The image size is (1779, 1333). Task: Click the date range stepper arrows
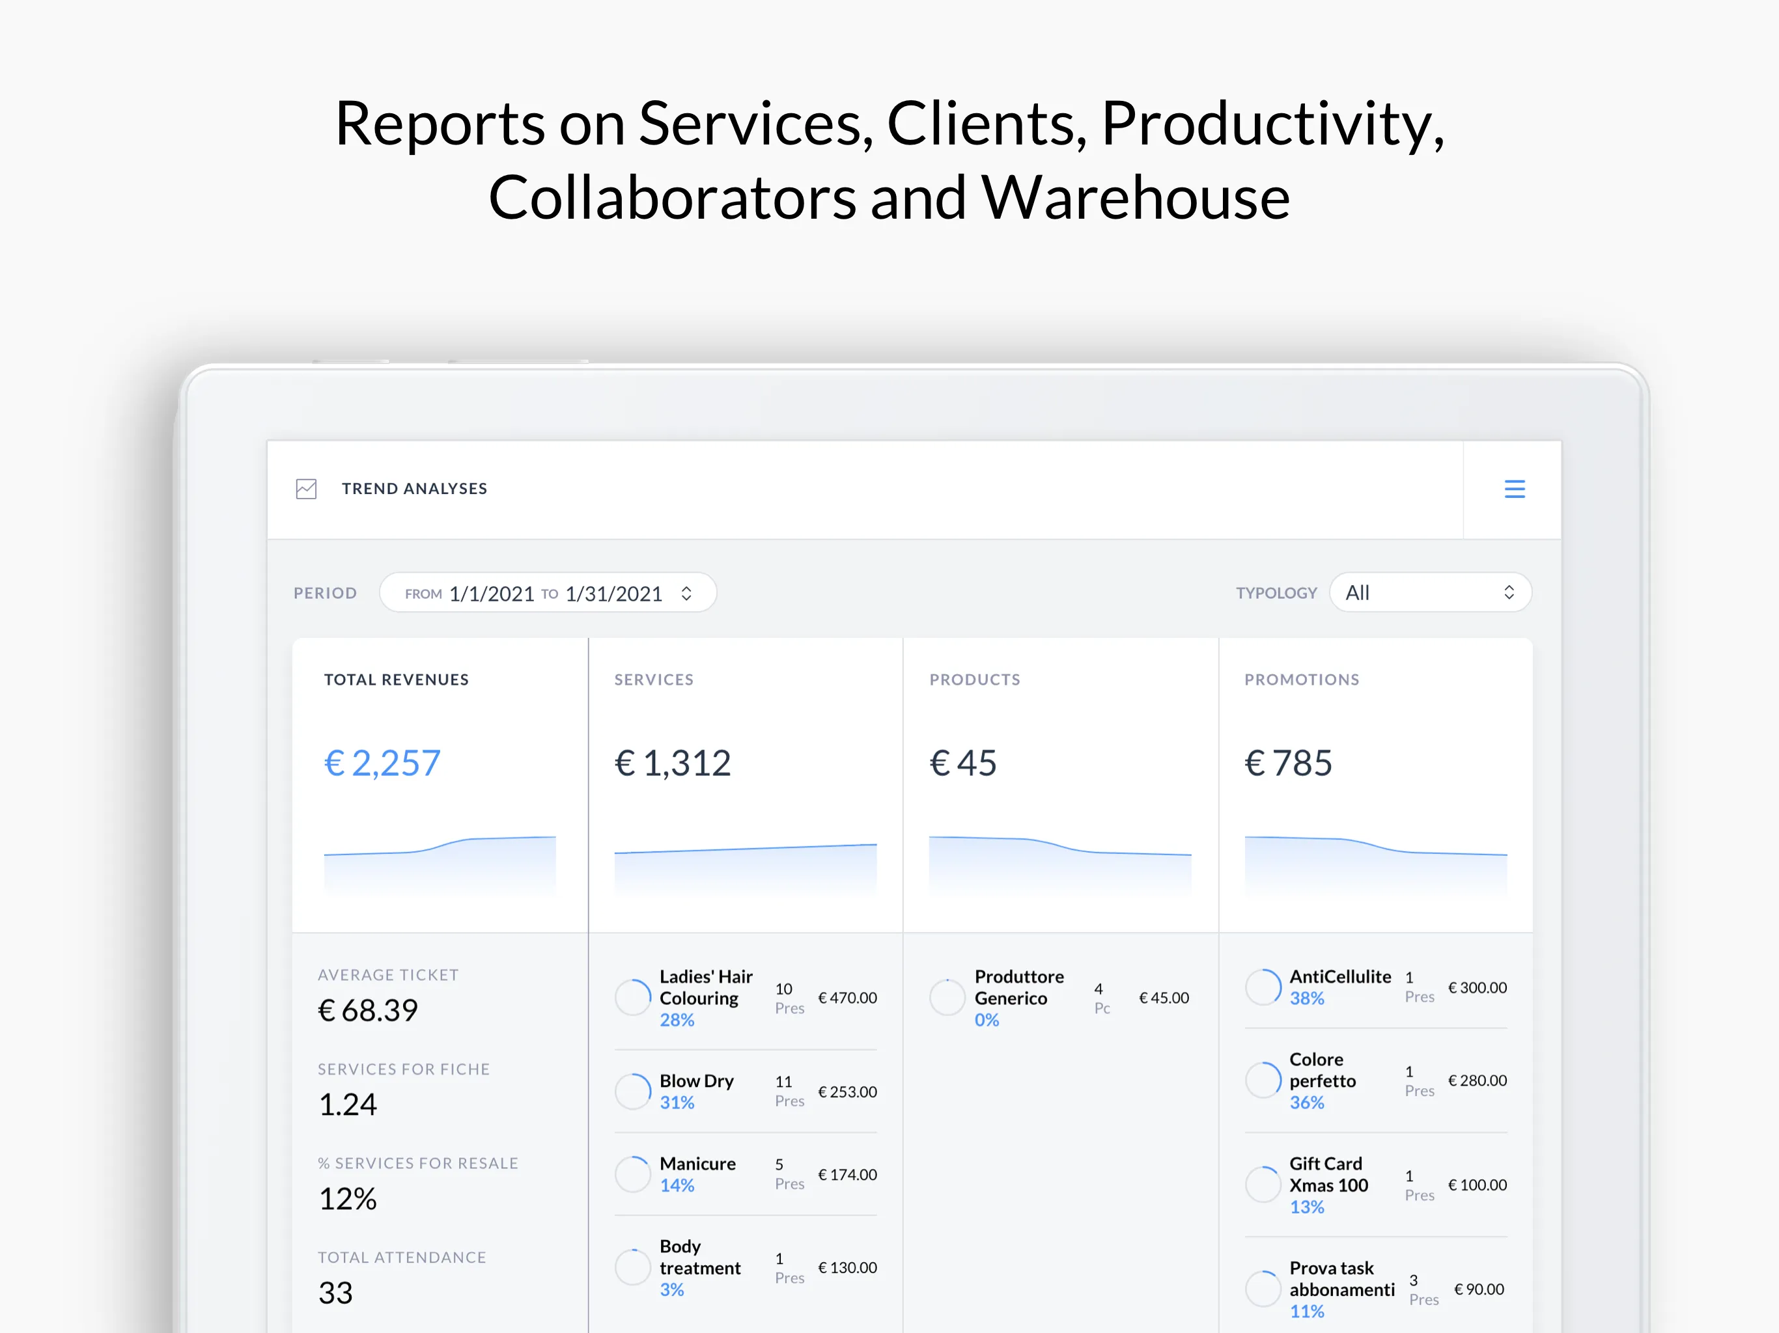(686, 594)
